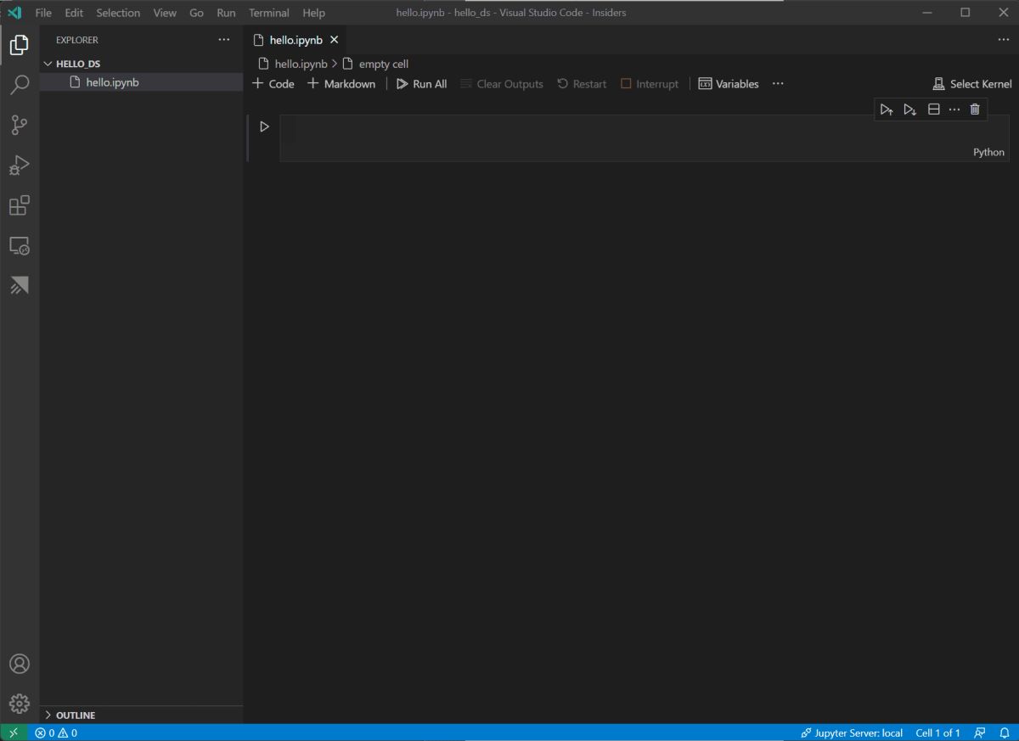1019x741 pixels.
Task: Click Jupyter Server: local status entry
Action: click(x=852, y=733)
